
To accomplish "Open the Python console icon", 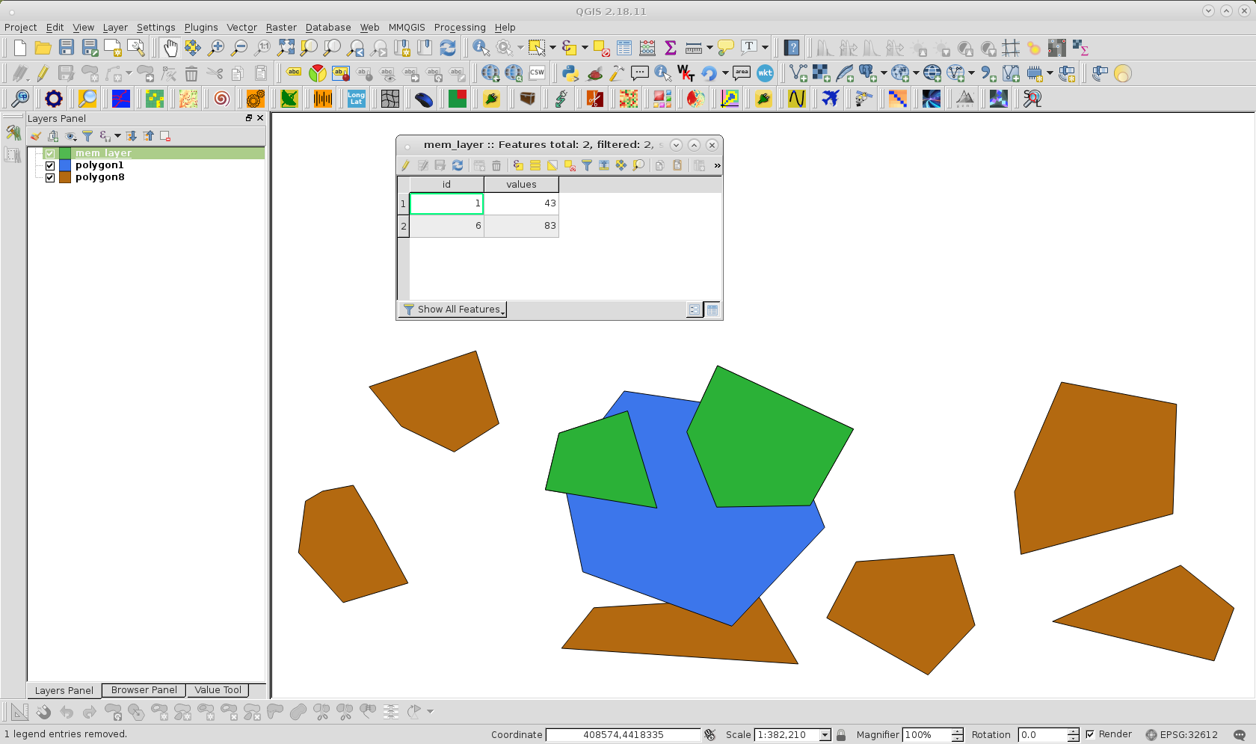I will coord(570,73).
